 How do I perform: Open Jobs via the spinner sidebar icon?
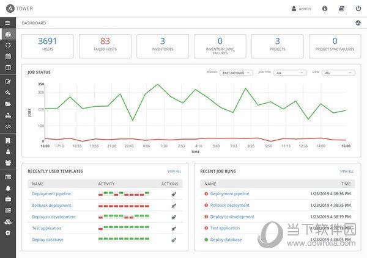tap(8, 45)
